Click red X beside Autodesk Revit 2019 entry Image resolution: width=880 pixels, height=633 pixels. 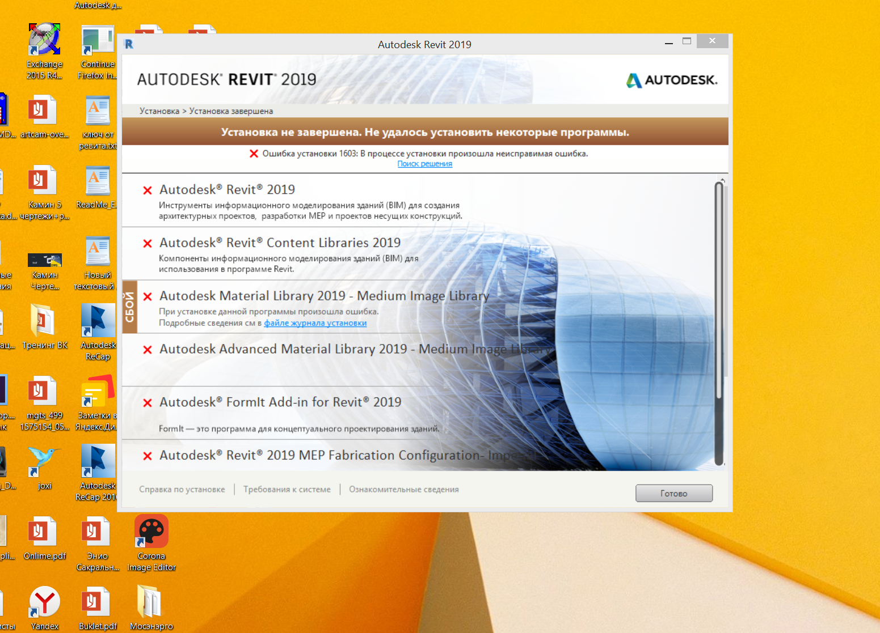148,190
